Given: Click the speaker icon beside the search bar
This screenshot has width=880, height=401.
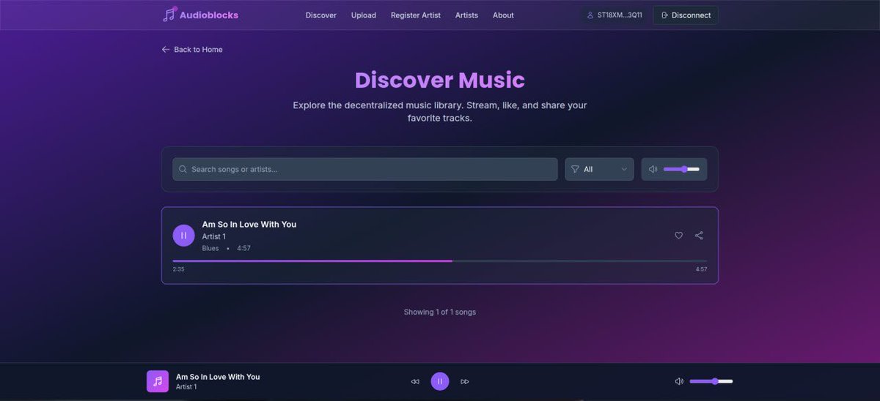Looking at the screenshot, I should pos(653,169).
